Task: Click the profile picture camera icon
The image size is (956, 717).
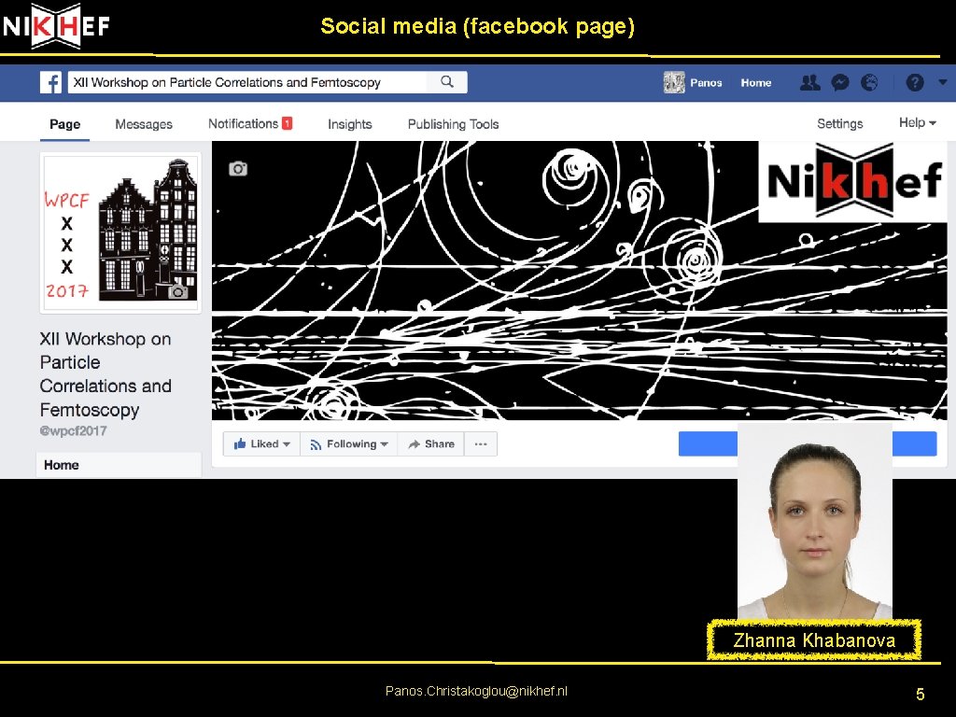Action: coord(178,291)
